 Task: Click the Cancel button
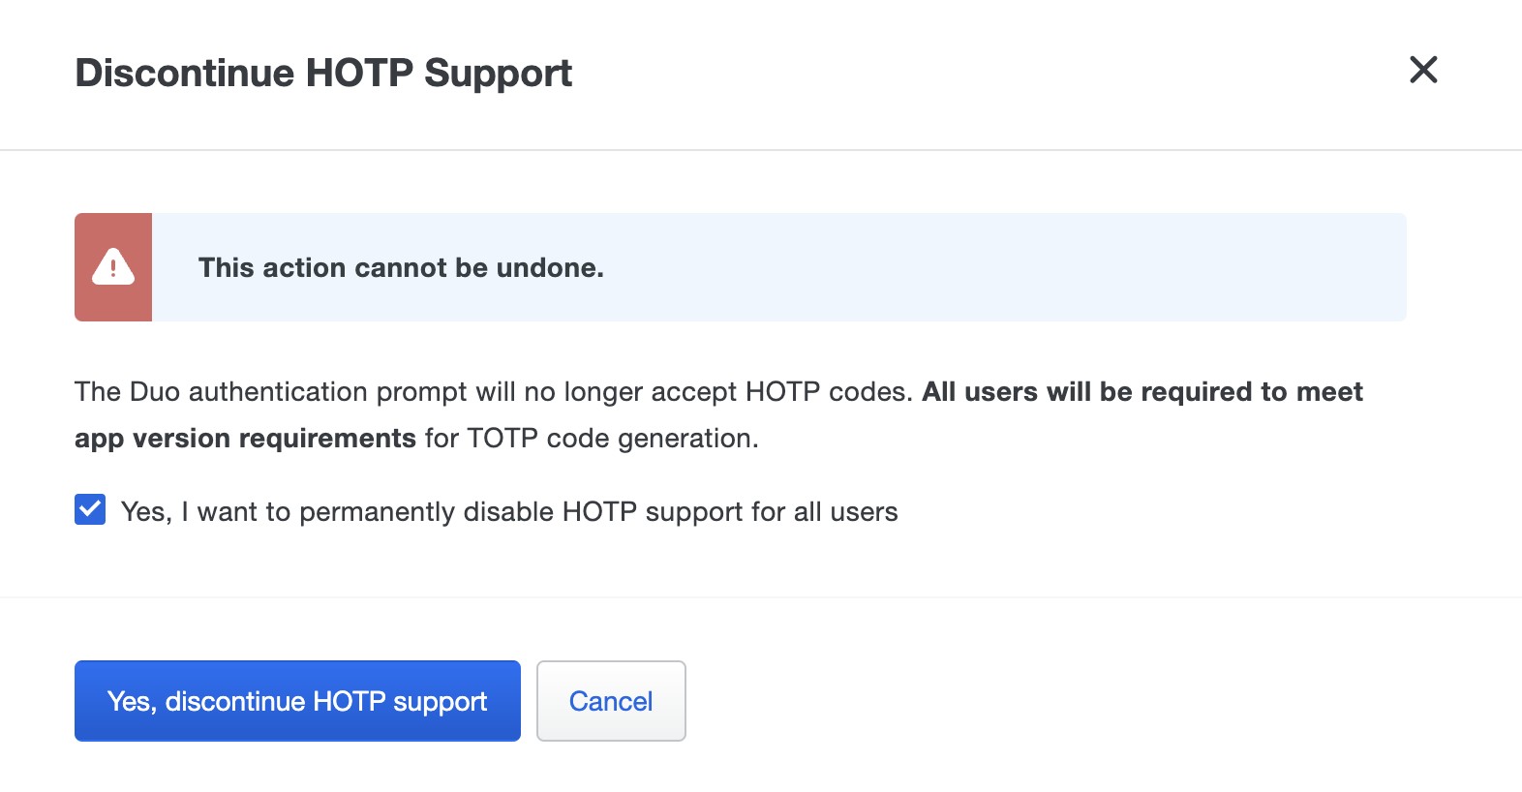pyautogui.click(x=611, y=701)
